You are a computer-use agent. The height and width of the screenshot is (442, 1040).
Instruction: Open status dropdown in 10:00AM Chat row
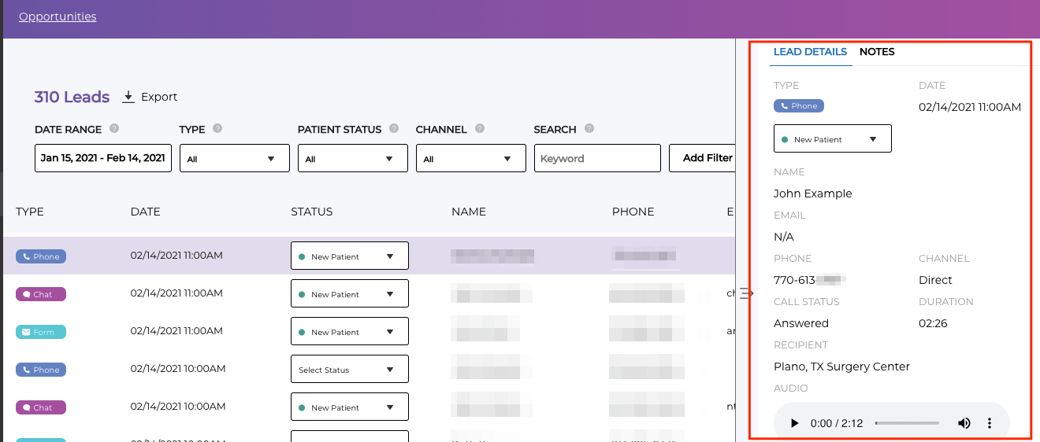(x=350, y=407)
